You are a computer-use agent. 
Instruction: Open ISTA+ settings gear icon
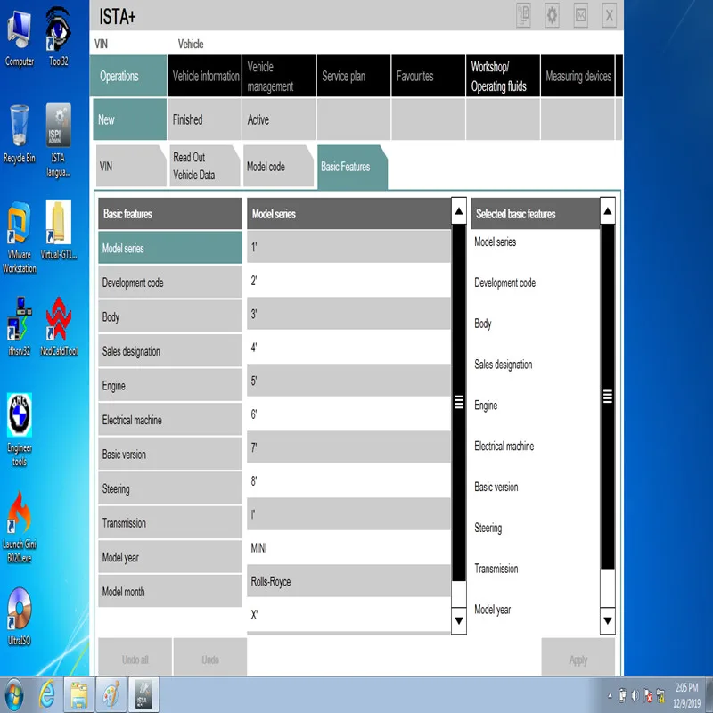pyautogui.click(x=552, y=15)
